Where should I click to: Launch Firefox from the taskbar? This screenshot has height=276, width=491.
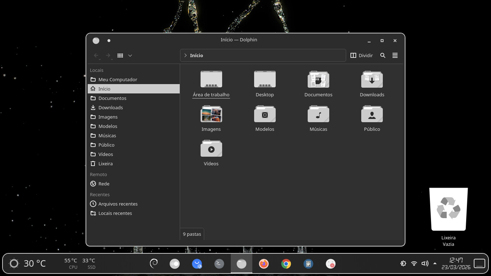point(264,264)
